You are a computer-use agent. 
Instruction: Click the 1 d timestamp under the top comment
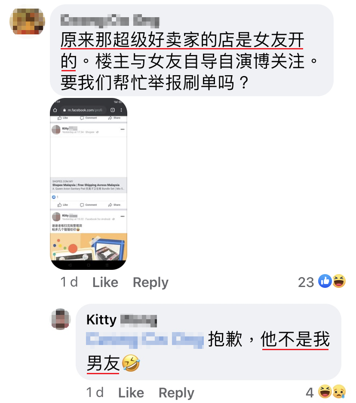[69, 282]
